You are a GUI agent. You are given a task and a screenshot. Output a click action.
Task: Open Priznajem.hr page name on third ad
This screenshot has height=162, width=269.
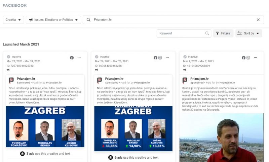(x=199, y=79)
